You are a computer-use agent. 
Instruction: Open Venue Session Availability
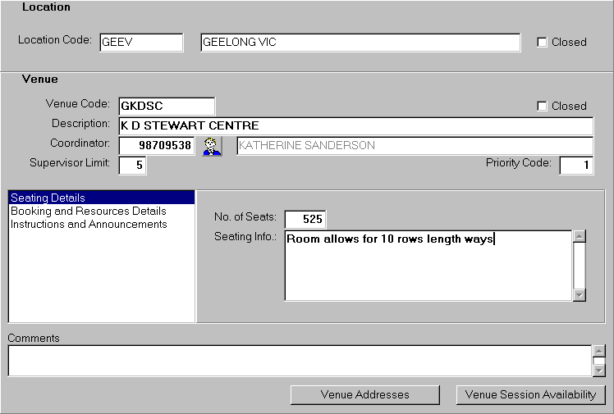point(530,394)
